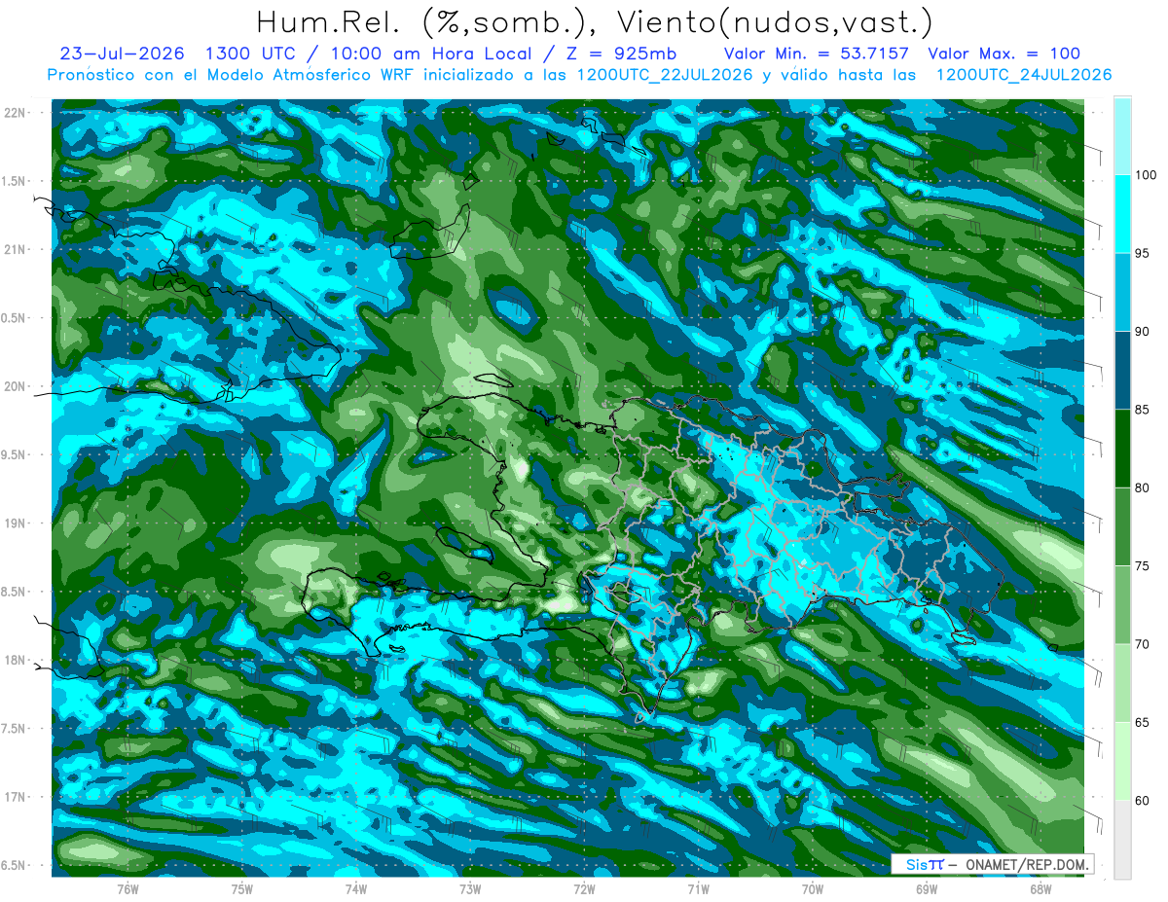Click the pale cyan colorbar swatch above 100
The width and height of the screenshot is (1168, 902).
[1122, 135]
